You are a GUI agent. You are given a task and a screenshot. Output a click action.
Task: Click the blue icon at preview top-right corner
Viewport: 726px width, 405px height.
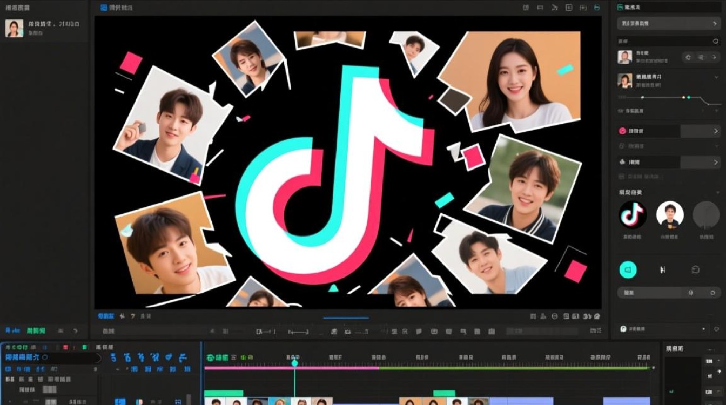click(597, 8)
